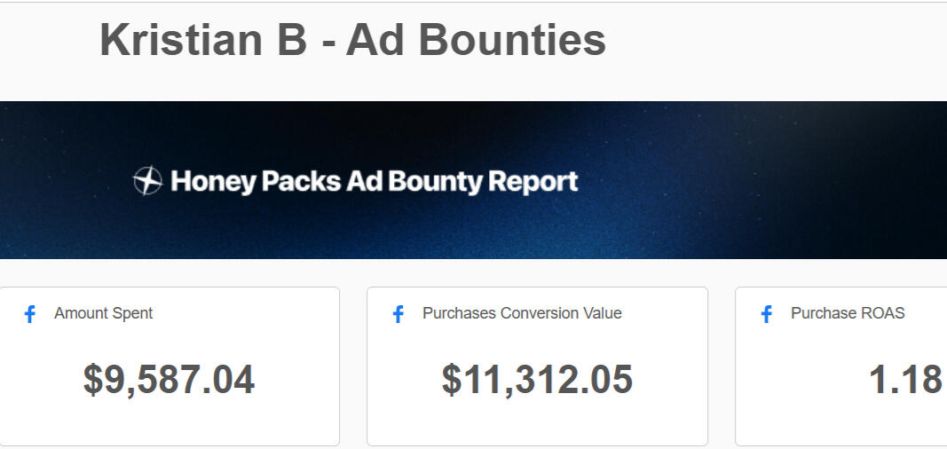Click the name "Kristian B" in the title
Viewport: 947px width, 449px height.
pos(203,40)
